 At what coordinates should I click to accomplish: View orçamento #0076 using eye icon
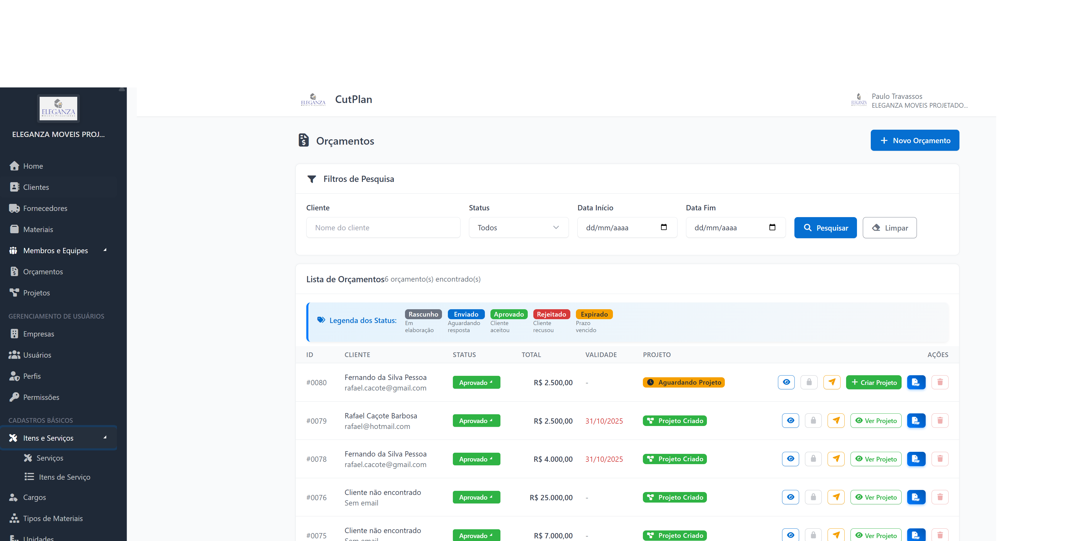(790, 497)
